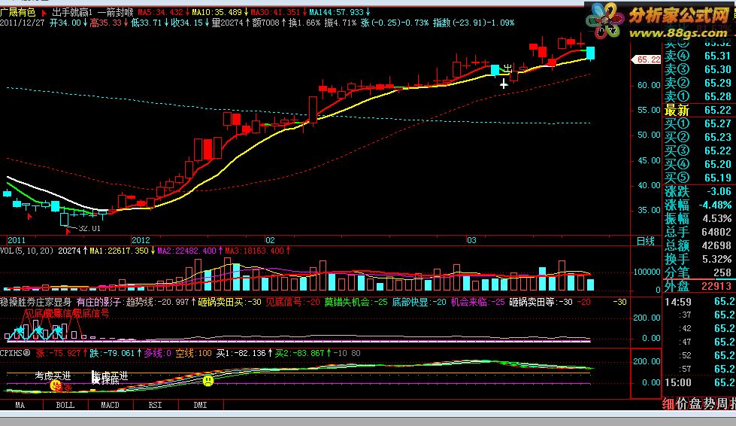Open the 价 price tab in side panel
Image resolution: width=736 pixels, height=426 pixels.
click(x=682, y=403)
